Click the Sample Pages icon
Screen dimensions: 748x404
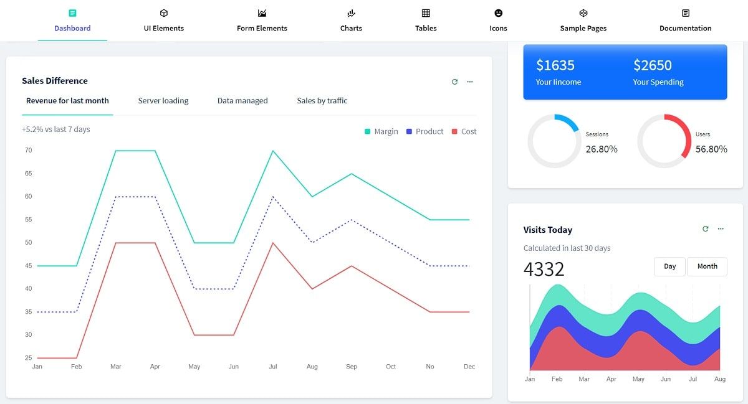tap(583, 13)
